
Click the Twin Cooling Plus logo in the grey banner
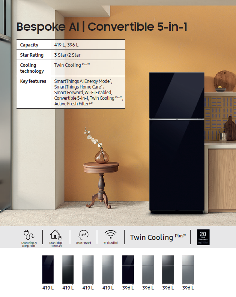pyautogui.click(x=158, y=237)
